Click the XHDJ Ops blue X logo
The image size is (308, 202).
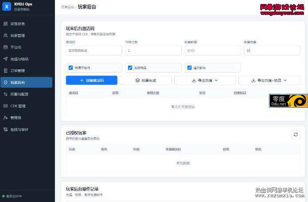point(7,7)
